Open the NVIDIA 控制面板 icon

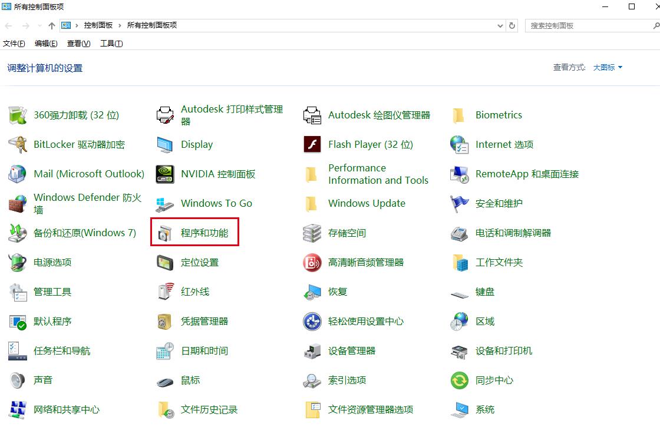[165, 174]
